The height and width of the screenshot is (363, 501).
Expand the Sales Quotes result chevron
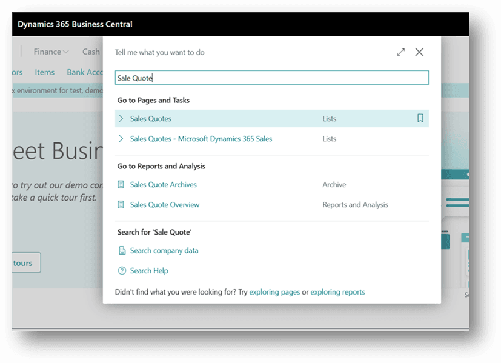[x=121, y=119]
